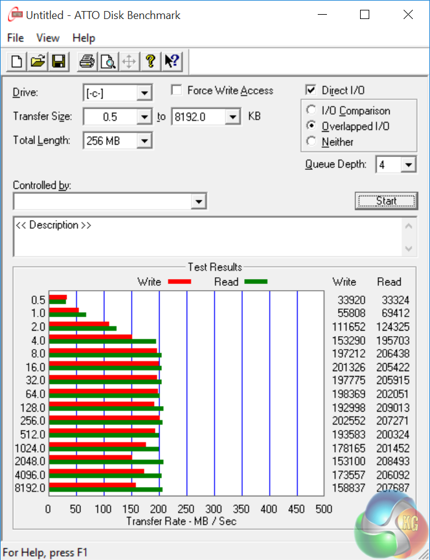Enable Force Write Access checkbox
The width and height of the screenshot is (430, 560).
click(177, 90)
